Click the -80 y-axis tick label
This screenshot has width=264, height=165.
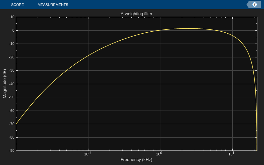12,137
